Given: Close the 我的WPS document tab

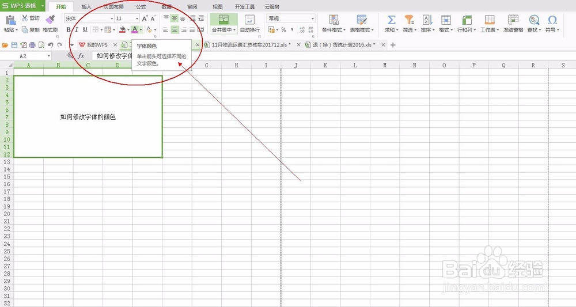Looking at the screenshot, I should pyautogui.click(x=115, y=45).
